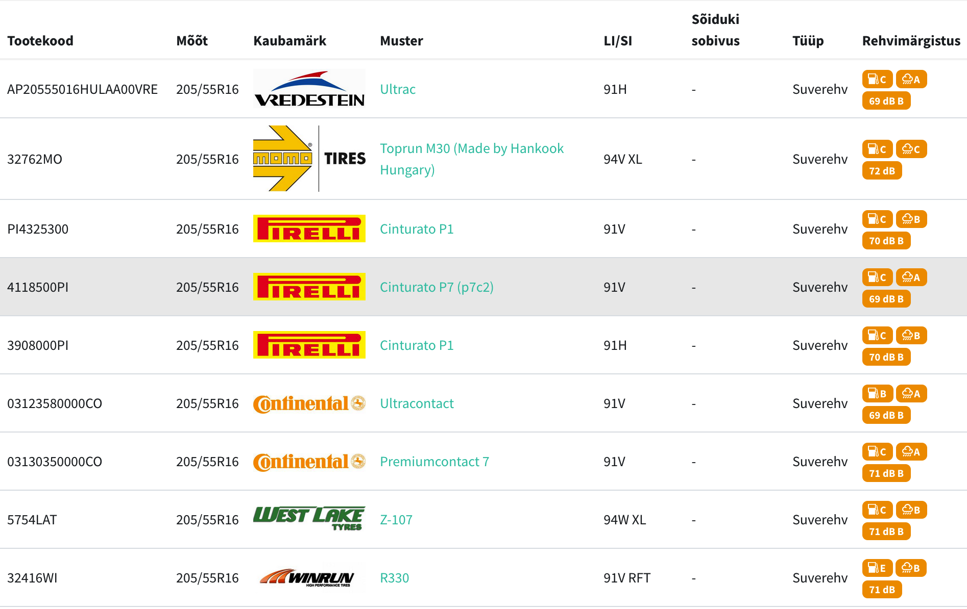Viewport: 967px width, 609px height.
Task: Click fuel efficiency C badge for Ultrac
Action: pos(877,79)
